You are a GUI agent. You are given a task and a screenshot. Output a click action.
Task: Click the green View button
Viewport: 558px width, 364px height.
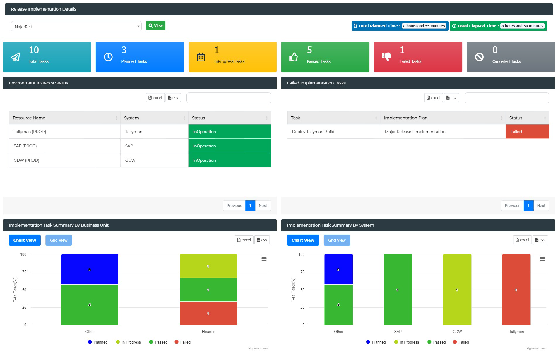click(156, 26)
